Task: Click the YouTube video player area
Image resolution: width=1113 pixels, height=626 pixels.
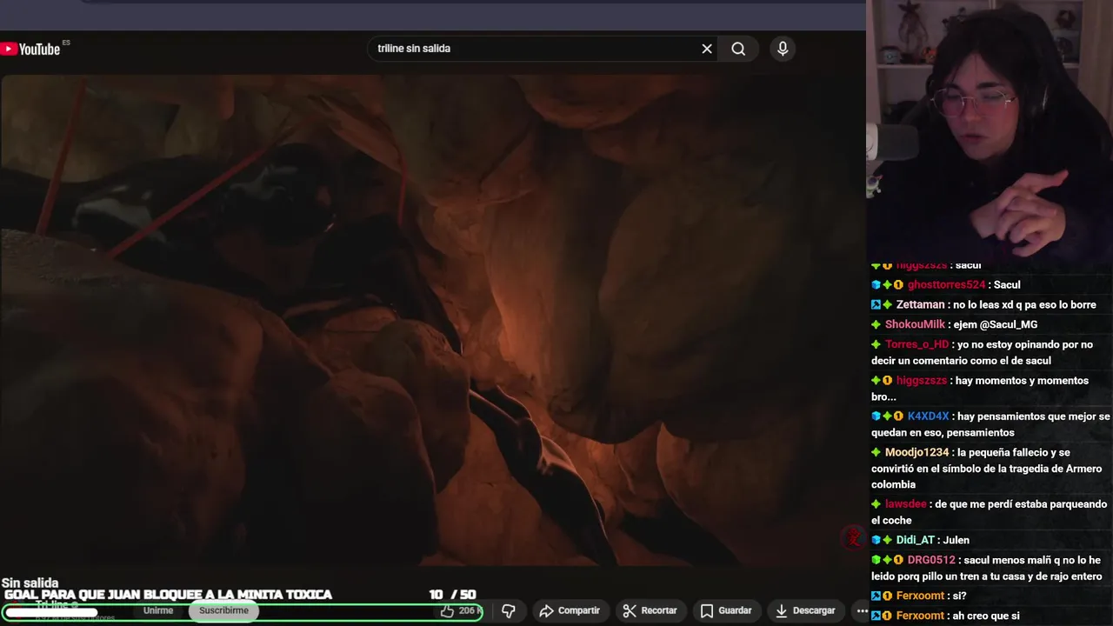Action: click(433, 320)
